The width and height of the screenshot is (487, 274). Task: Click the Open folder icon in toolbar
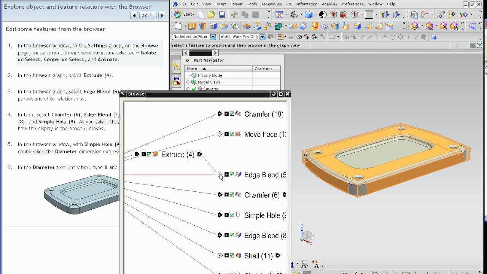click(211, 15)
